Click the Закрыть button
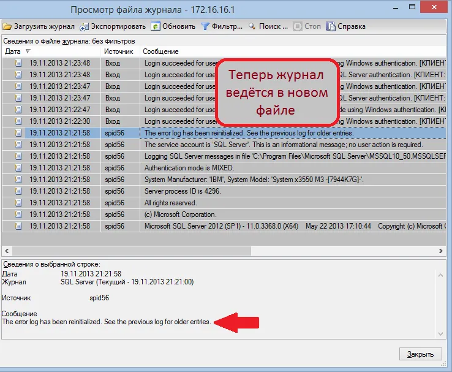 pos(421,354)
